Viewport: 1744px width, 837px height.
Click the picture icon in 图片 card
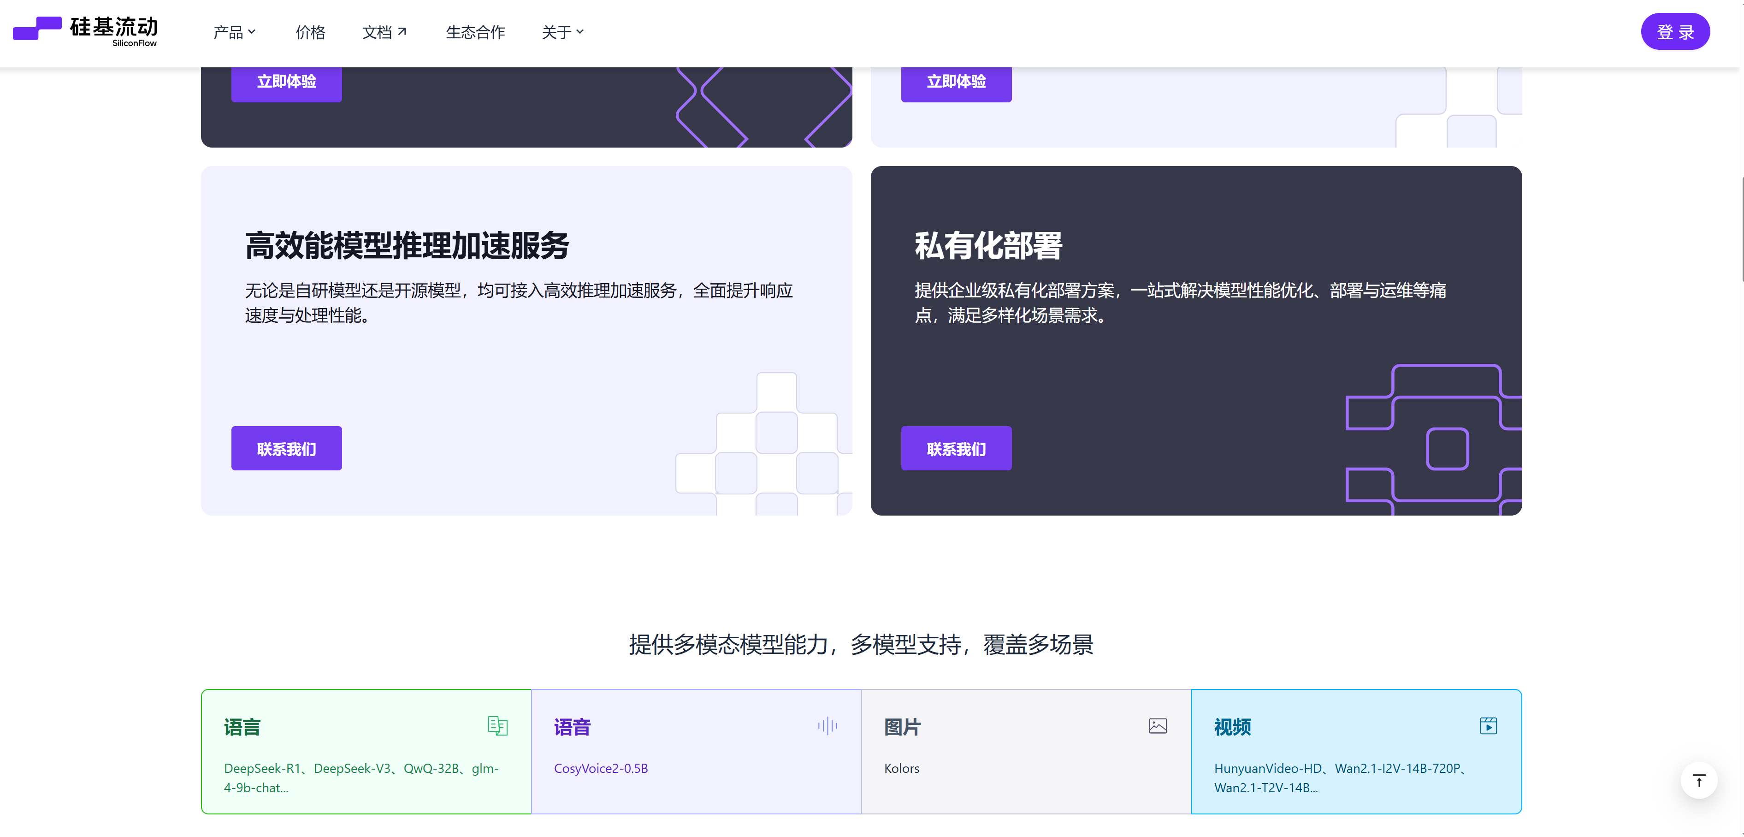pos(1158,726)
